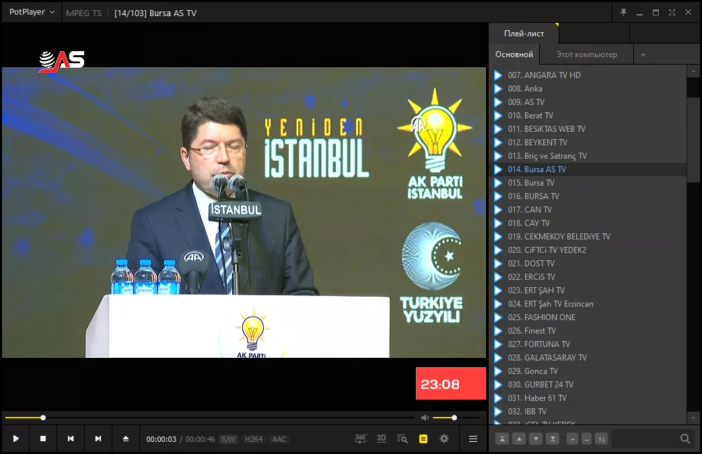Add a new playlist tab with plus
702x454 pixels.
(x=643, y=54)
